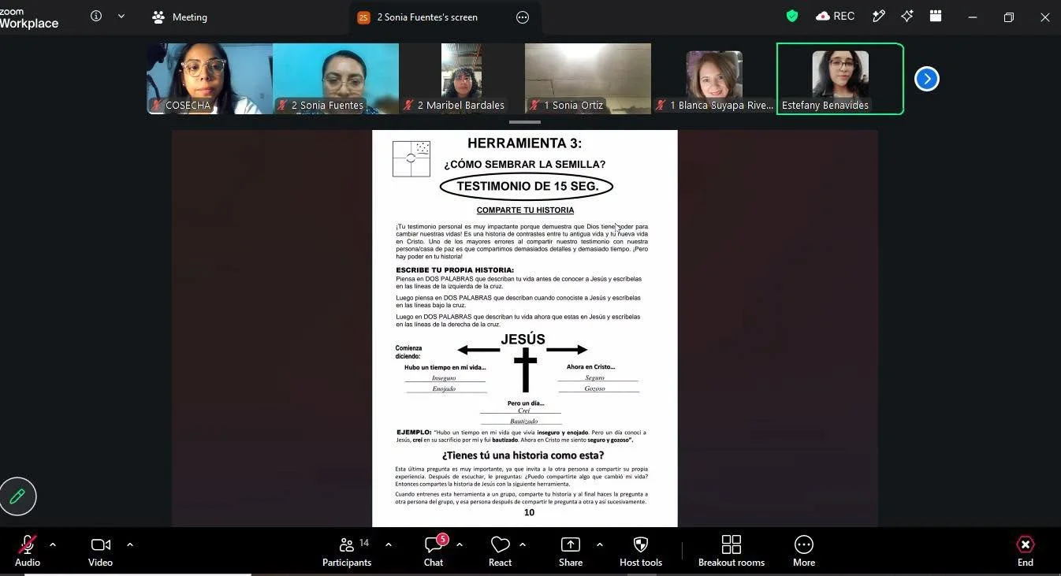Click the green annotate pencil button
The width and height of the screenshot is (1061, 576).
tap(17, 496)
